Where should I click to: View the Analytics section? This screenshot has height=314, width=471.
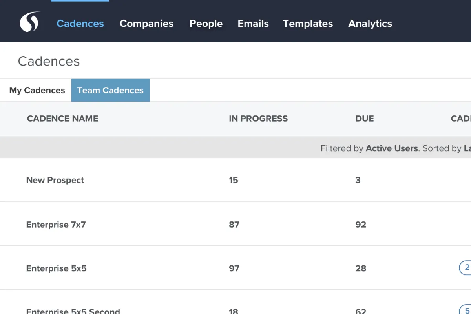pyautogui.click(x=370, y=24)
